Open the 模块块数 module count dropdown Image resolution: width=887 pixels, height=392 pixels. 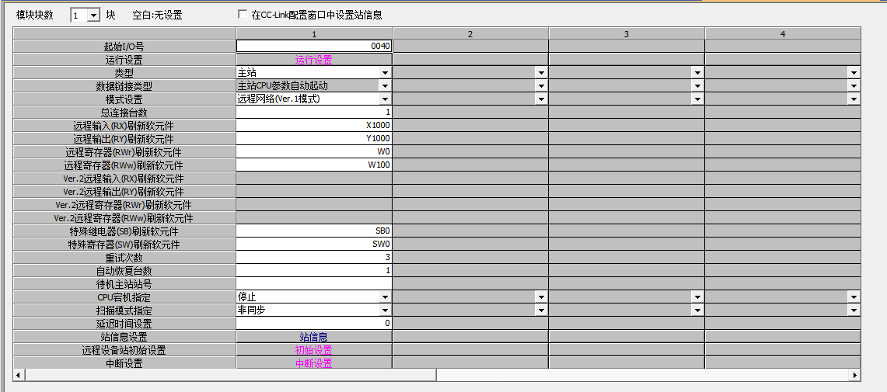pyautogui.click(x=93, y=15)
